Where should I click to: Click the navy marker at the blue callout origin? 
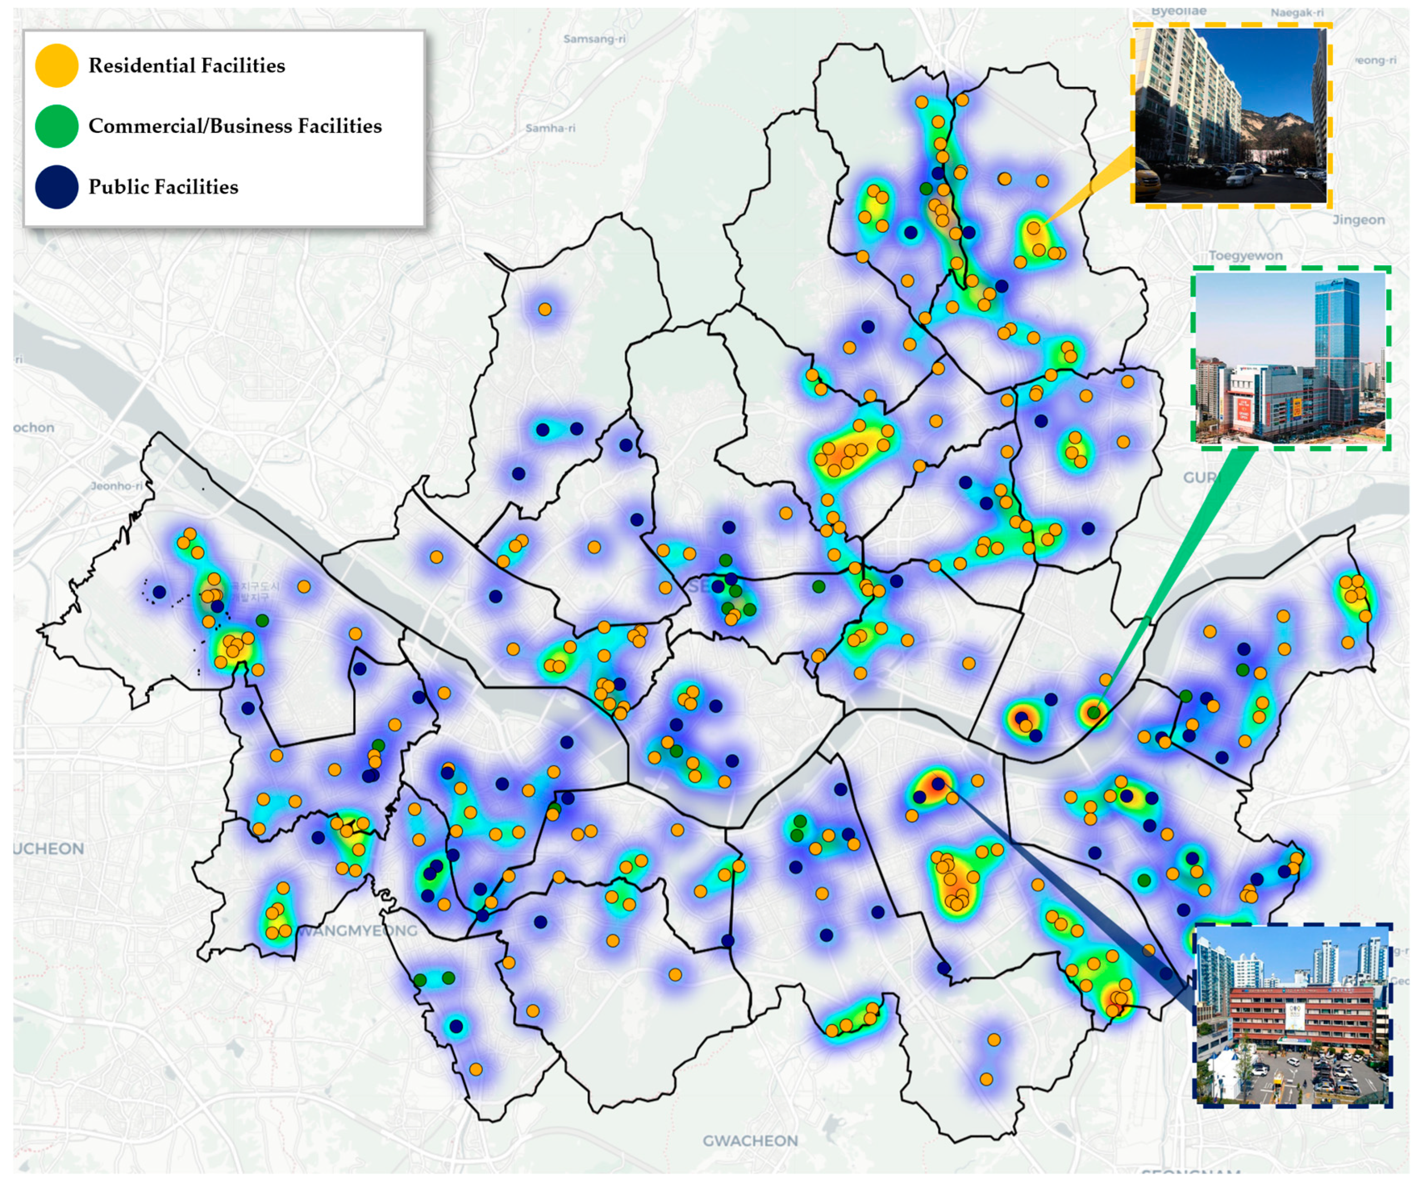[938, 784]
